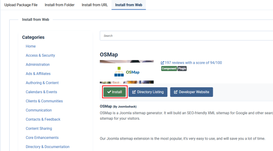The width and height of the screenshot is (273, 151).
Task: Select the Install from Web tab
Action: coord(129,5)
